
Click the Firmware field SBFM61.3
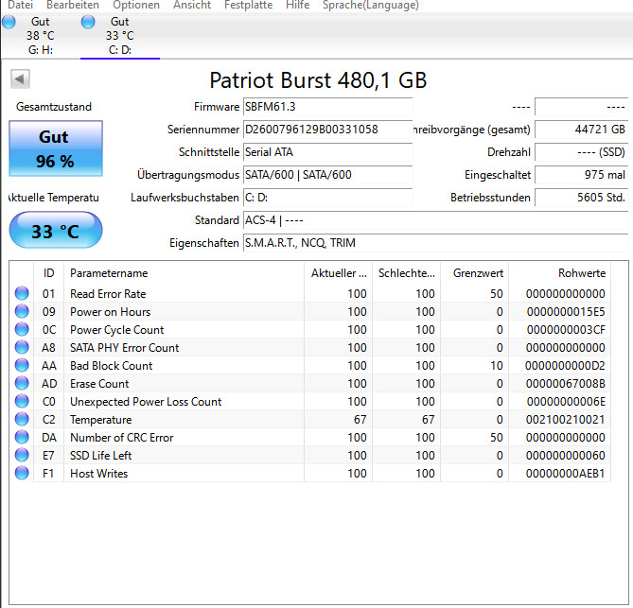(x=327, y=107)
